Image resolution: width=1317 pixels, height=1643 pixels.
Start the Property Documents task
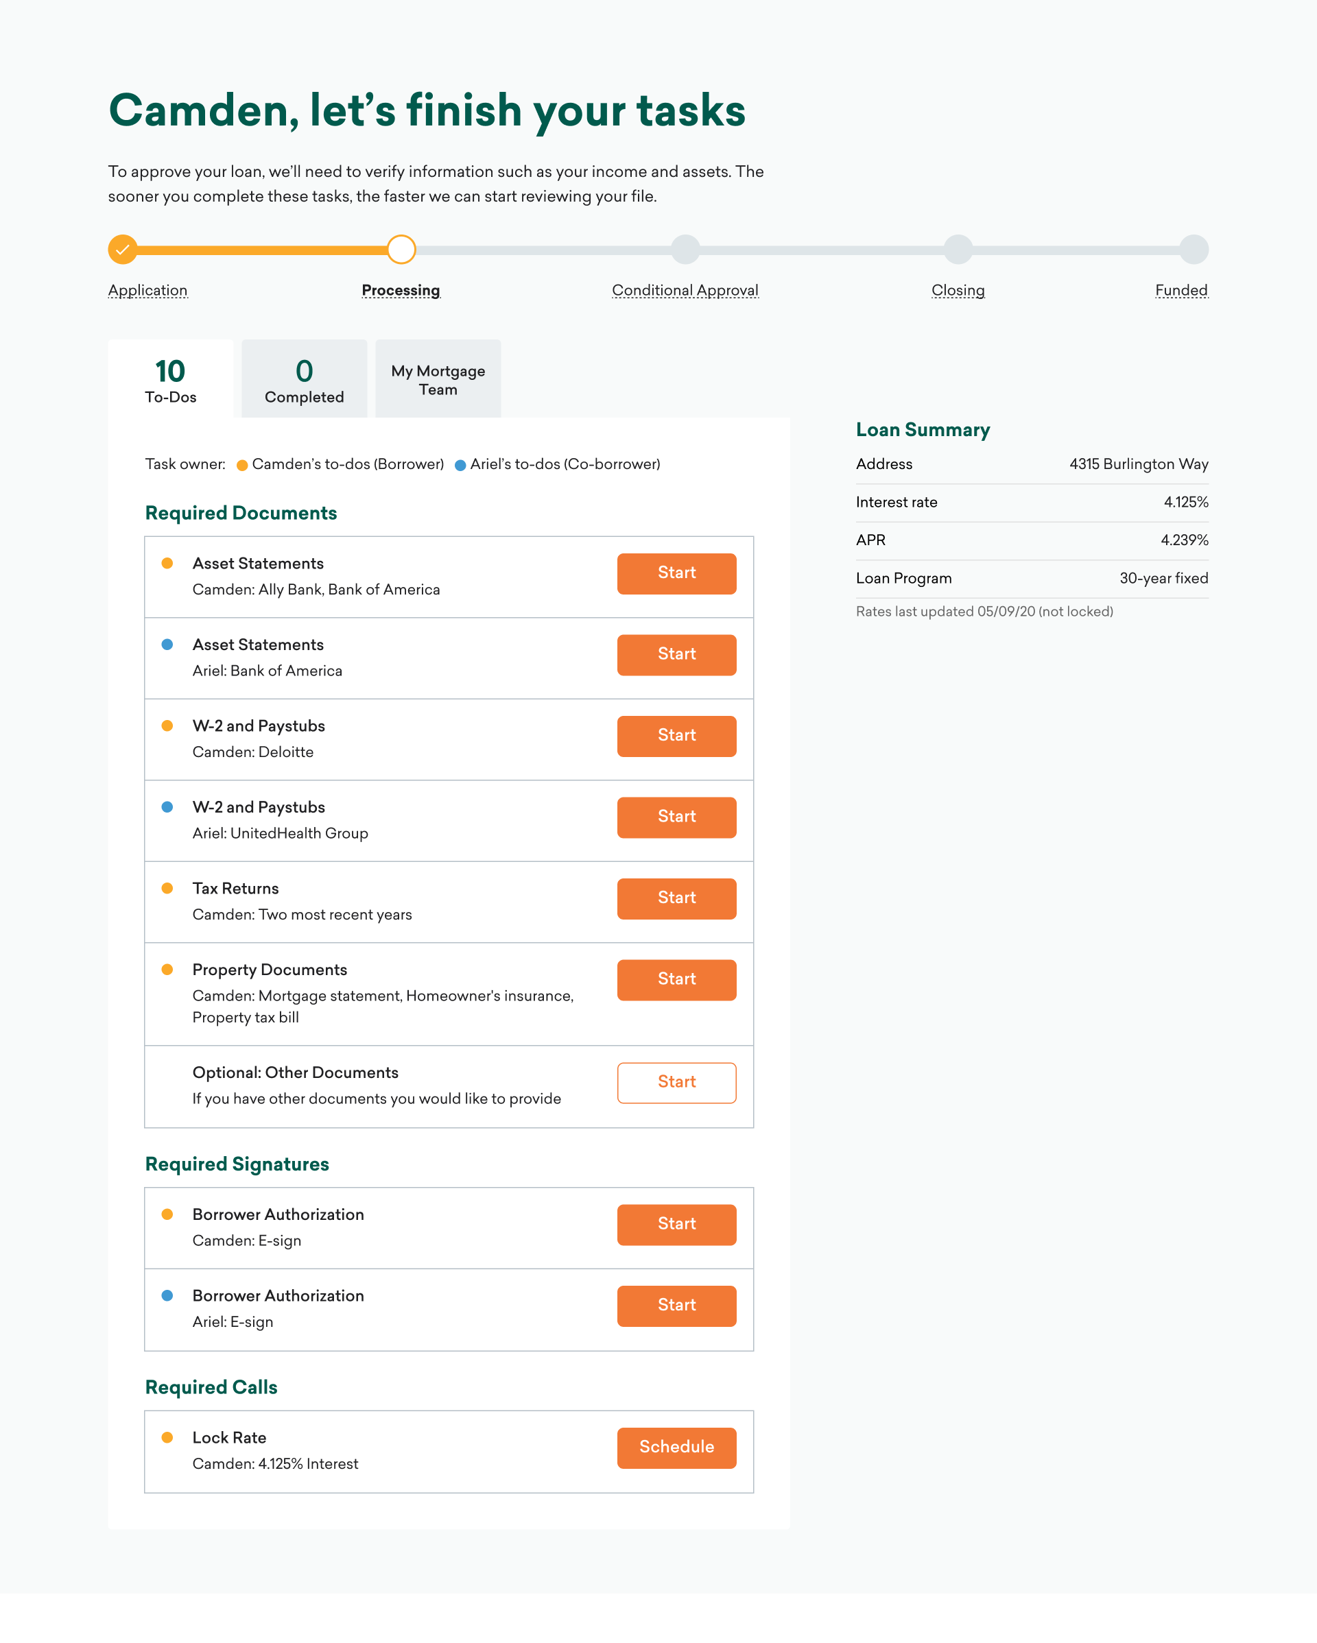pos(676,979)
